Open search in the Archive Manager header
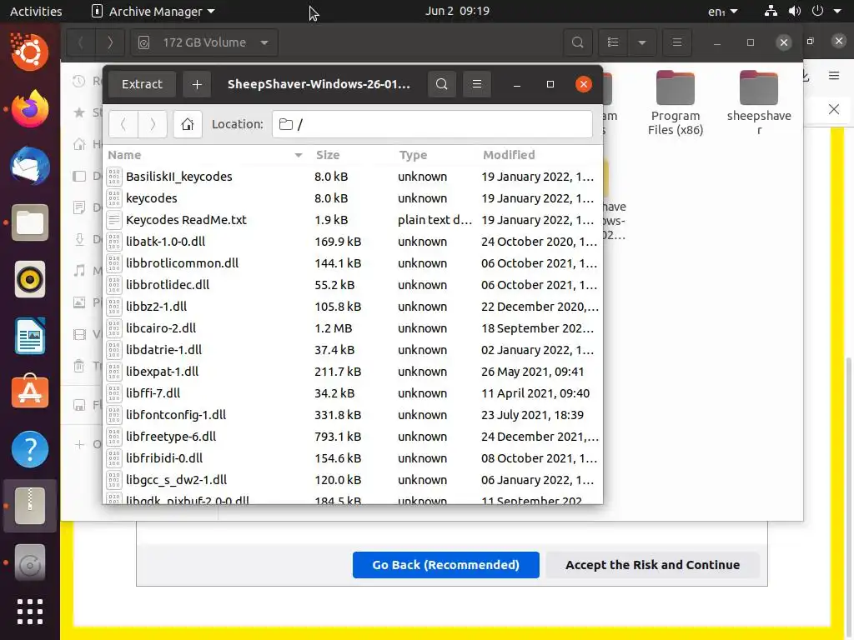The image size is (854, 640). (x=442, y=84)
